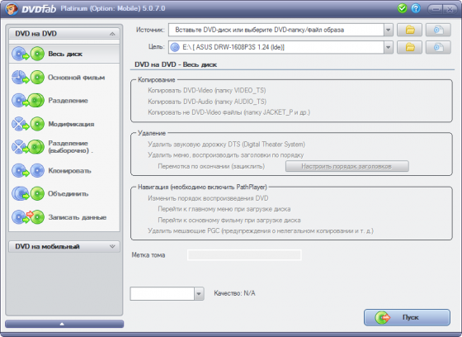Open the output size dropdown near Качество
This screenshot has height=337, width=462.
[x=199, y=293]
